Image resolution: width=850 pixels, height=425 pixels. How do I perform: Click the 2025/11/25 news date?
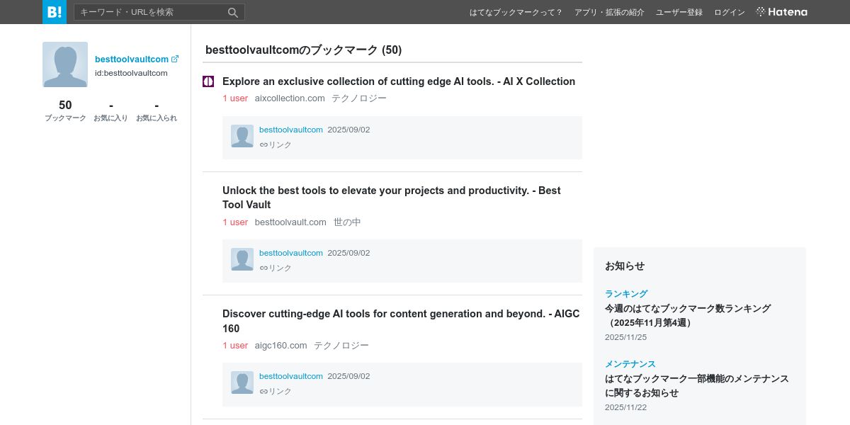coord(625,337)
